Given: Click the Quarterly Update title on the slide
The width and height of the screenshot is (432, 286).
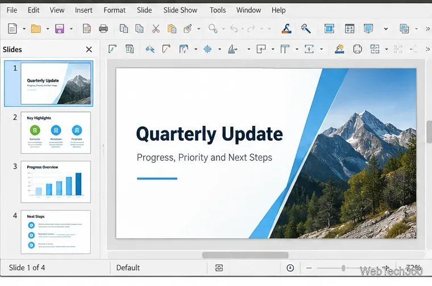Looking at the screenshot, I should (209, 134).
